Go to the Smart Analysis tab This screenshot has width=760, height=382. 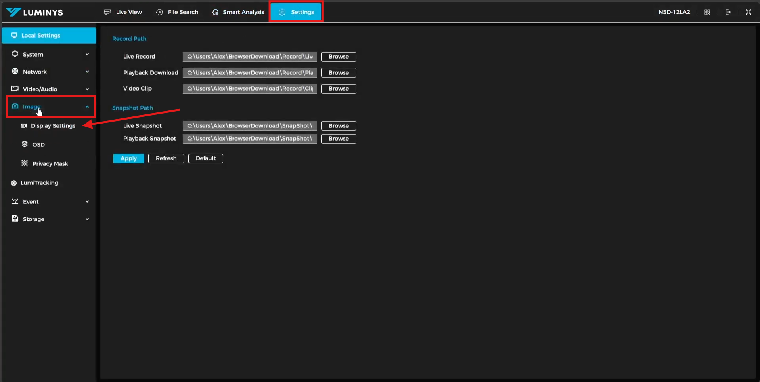[x=238, y=12]
